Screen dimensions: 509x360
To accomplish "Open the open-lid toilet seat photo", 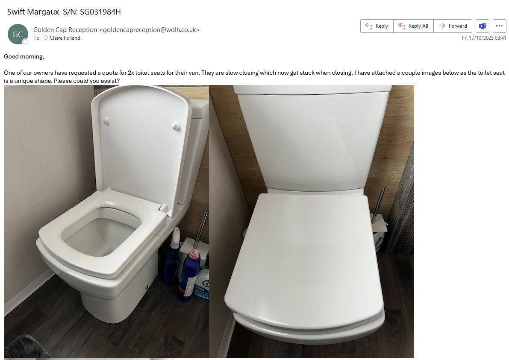I will click(x=106, y=222).
